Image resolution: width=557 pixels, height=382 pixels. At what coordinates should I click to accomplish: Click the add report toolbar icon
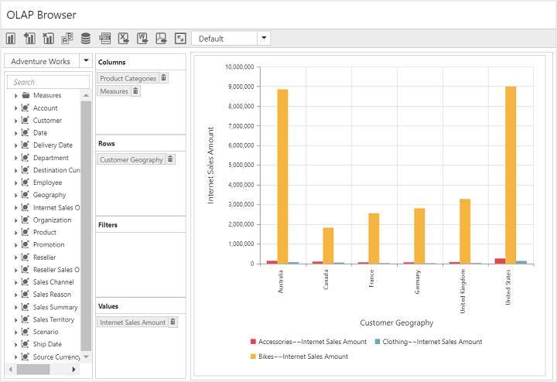tap(29, 39)
